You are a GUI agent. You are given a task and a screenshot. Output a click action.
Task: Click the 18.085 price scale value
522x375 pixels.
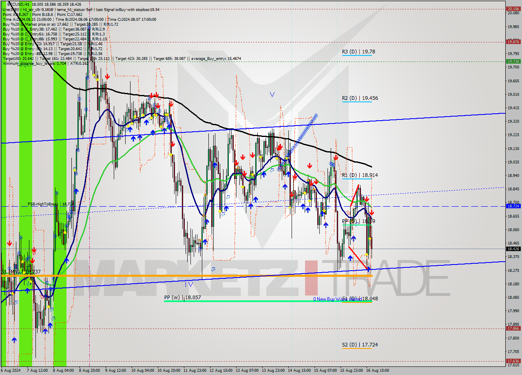click(x=513, y=297)
